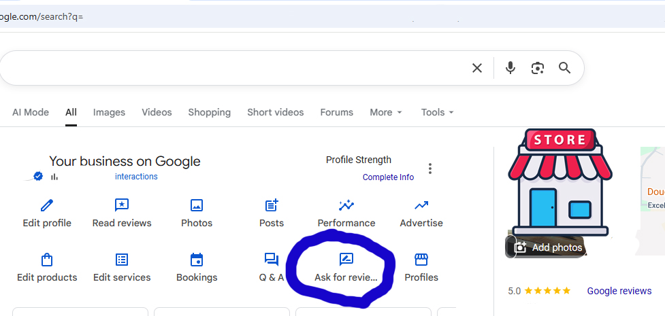Image resolution: width=665 pixels, height=316 pixels.
Task: Open the Bookings calendar icon
Action: pyautogui.click(x=197, y=259)
